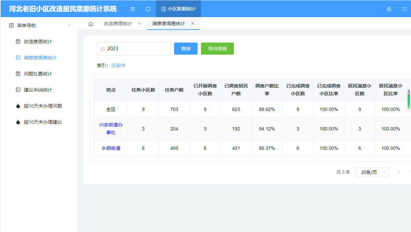Click the 导出信息 button
Image resolution: width=411 pixels, height=232 pixels.
point(217,49)
